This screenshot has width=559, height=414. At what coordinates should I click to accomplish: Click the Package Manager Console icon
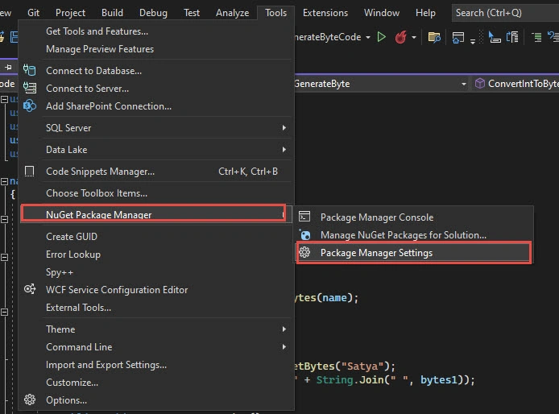point(304,217)
